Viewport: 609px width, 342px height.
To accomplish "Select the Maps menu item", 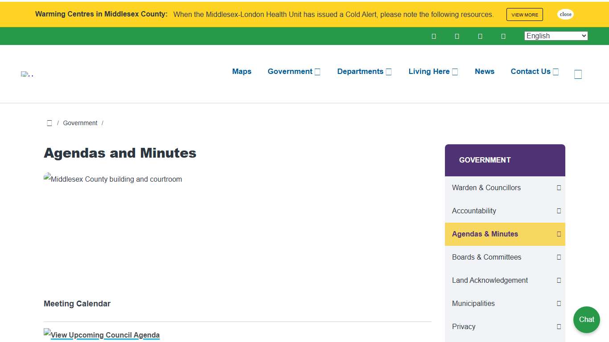I will point(242,71).
